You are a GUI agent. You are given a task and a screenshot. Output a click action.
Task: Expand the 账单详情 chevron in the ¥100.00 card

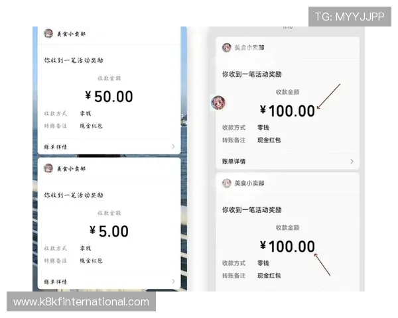coord(352,161)
